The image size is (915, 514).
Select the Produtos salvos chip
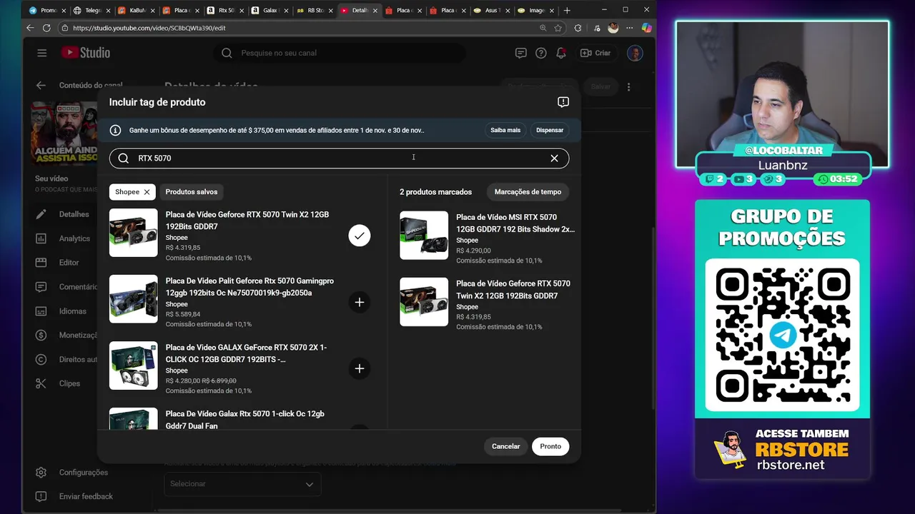192,192
